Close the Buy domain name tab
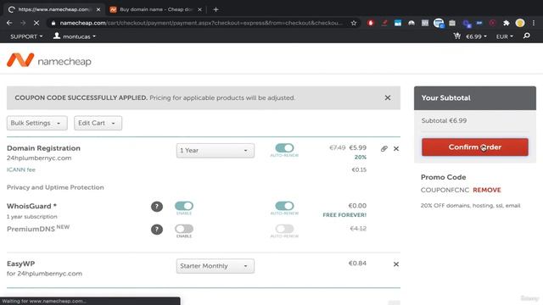 pyautogui.click(x=199, y=9)
